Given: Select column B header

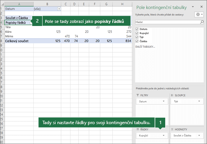Looking at the screenshot, I should click(x=47, y=4).
